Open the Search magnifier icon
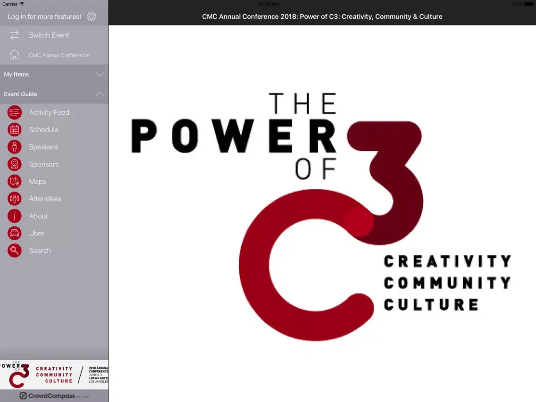Screen dimensions: 536x402 [x=14, y=251]
